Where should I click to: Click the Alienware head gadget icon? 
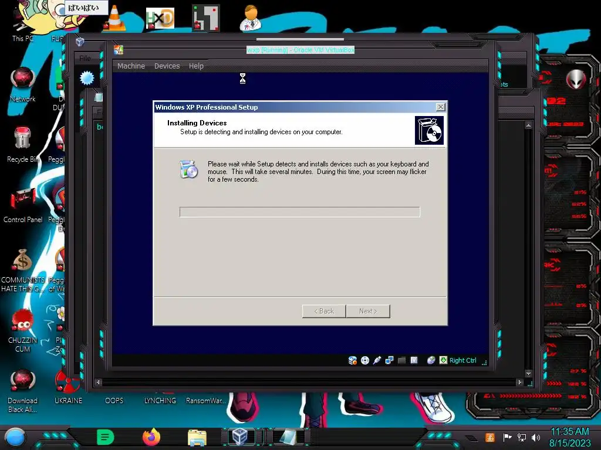point(576,80)
